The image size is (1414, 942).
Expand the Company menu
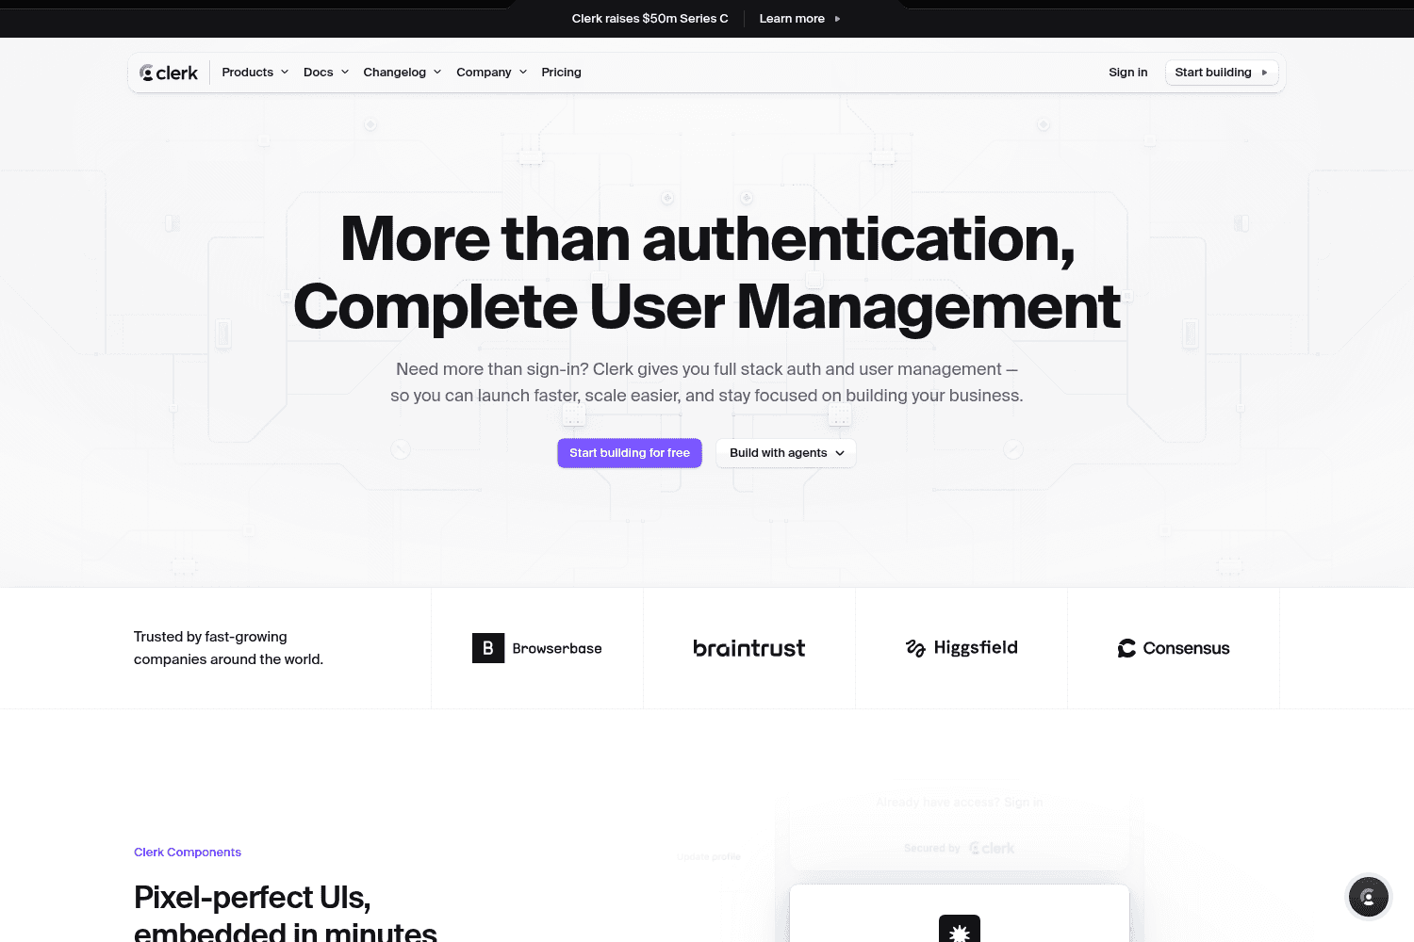[492, 73]
